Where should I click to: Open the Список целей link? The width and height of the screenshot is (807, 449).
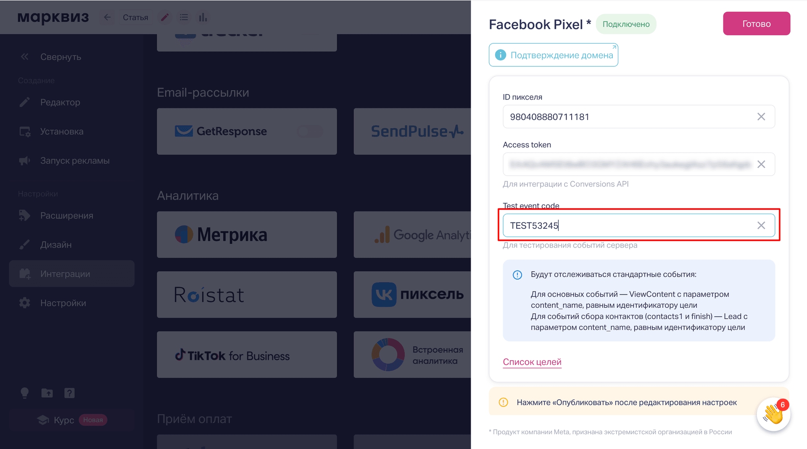point(532,362)
